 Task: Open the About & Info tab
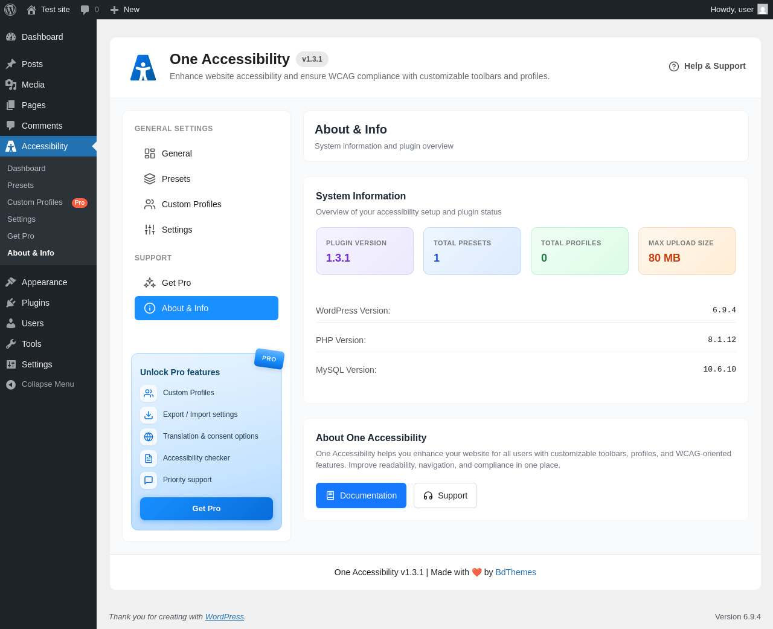point(207,308)
